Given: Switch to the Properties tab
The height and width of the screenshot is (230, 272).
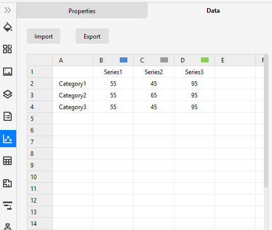Looking at the screenshot, I should 82,11.
